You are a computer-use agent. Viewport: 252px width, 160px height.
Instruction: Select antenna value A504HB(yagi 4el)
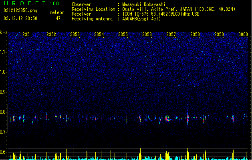141,19
